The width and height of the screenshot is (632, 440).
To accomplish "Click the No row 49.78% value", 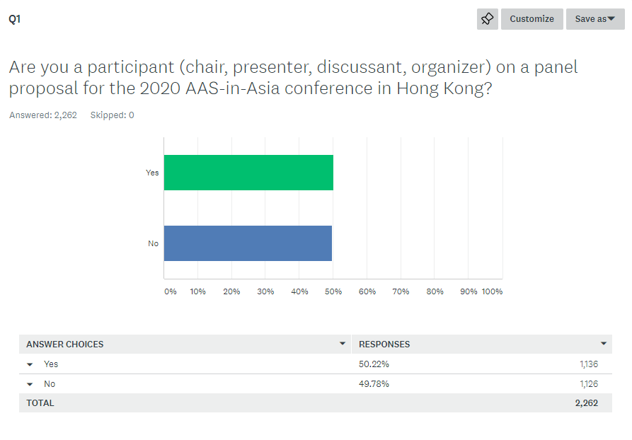I will click(374, 384).
